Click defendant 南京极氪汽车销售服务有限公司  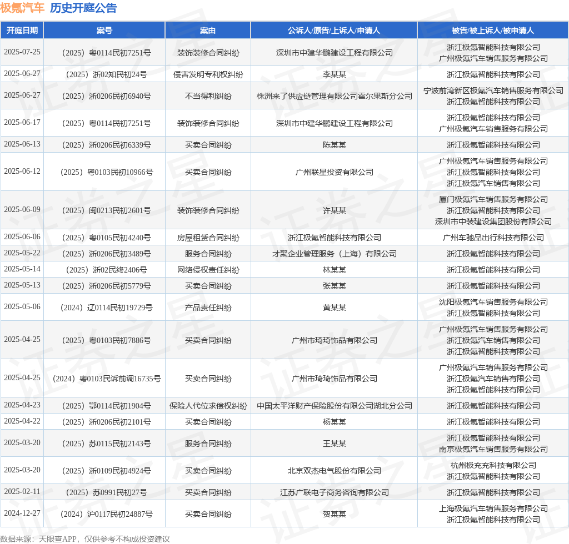click(493, 449)
